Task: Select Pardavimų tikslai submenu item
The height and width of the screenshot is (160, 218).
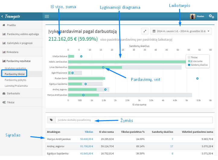Action: point(14,74)
